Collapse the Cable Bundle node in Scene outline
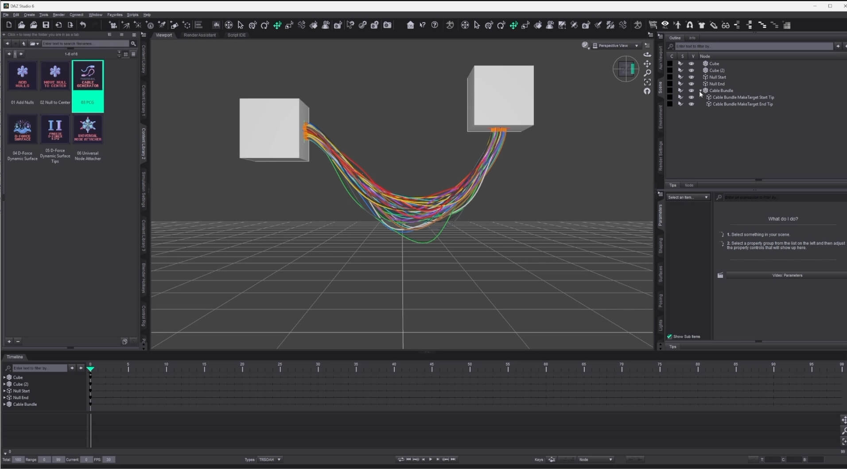 coord(700,90)
